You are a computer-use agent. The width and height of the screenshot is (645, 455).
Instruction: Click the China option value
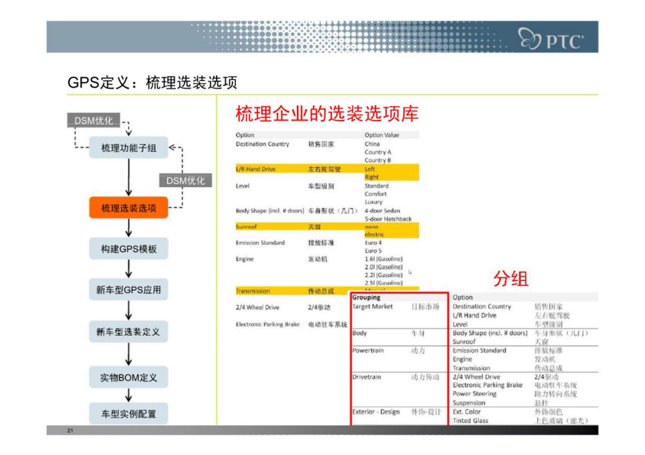pos(372,144)
